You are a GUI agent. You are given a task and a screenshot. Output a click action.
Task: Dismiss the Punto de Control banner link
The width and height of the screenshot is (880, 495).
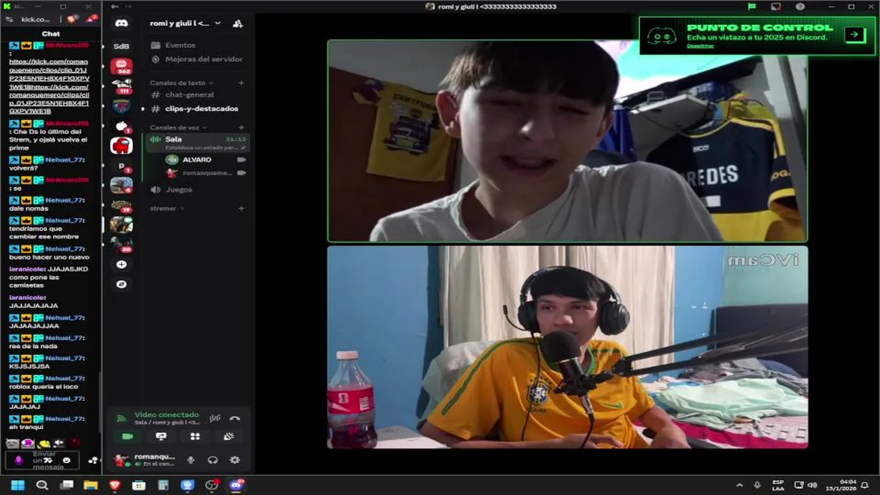tap(700, 46)
